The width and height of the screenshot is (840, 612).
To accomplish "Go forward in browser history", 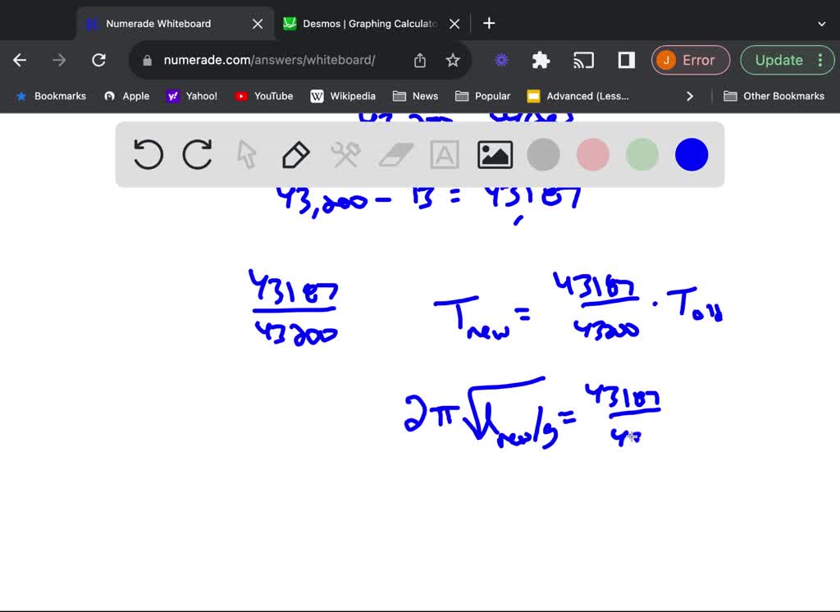I will click(x=59, y=60).
